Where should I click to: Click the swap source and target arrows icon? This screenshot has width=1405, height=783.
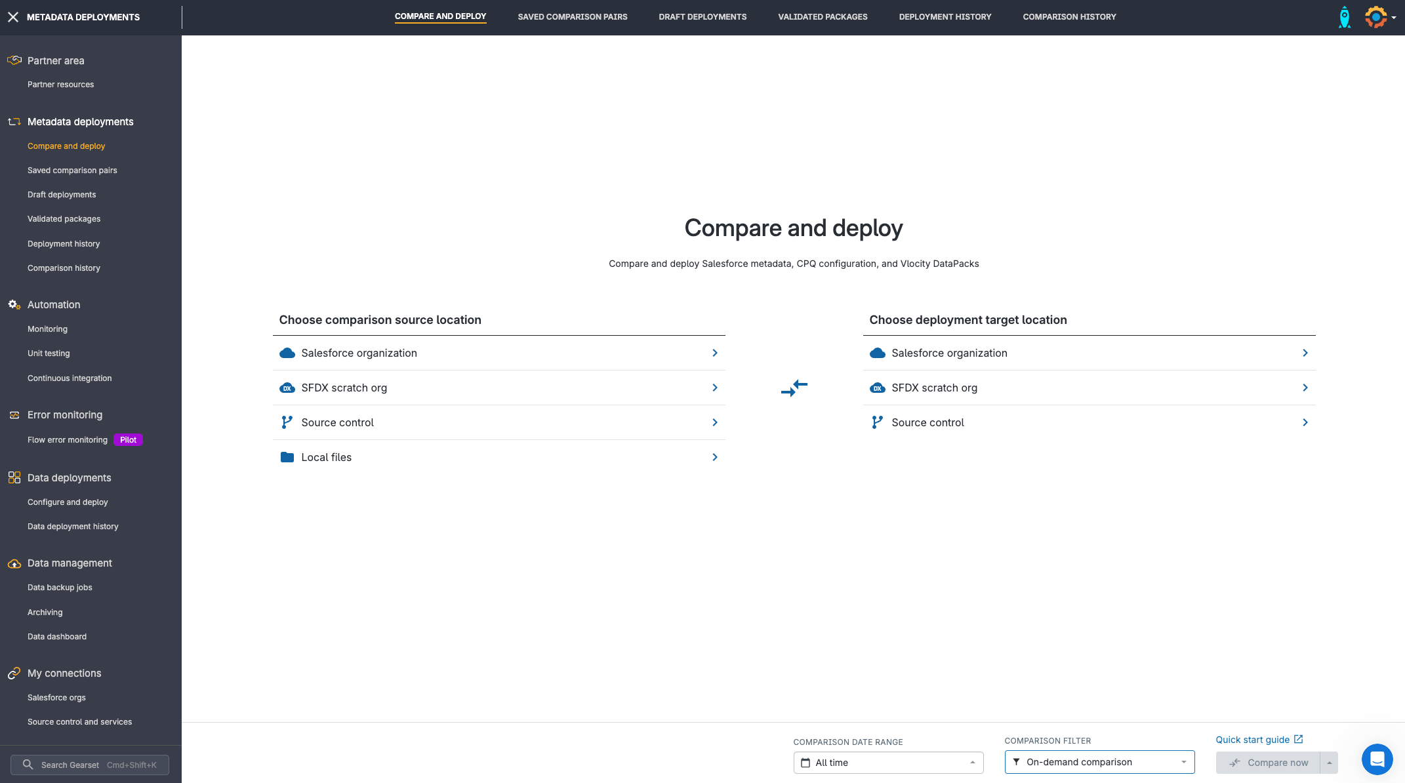point(794,388)
